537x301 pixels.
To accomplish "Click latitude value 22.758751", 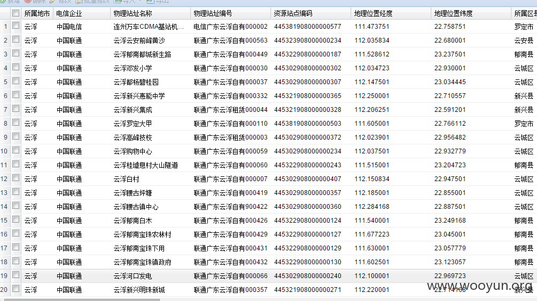I will [x=450, y=27].
